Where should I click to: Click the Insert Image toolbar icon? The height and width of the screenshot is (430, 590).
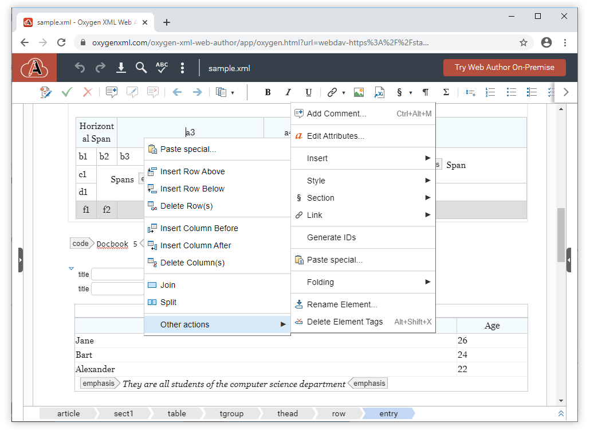pos(359,92)
